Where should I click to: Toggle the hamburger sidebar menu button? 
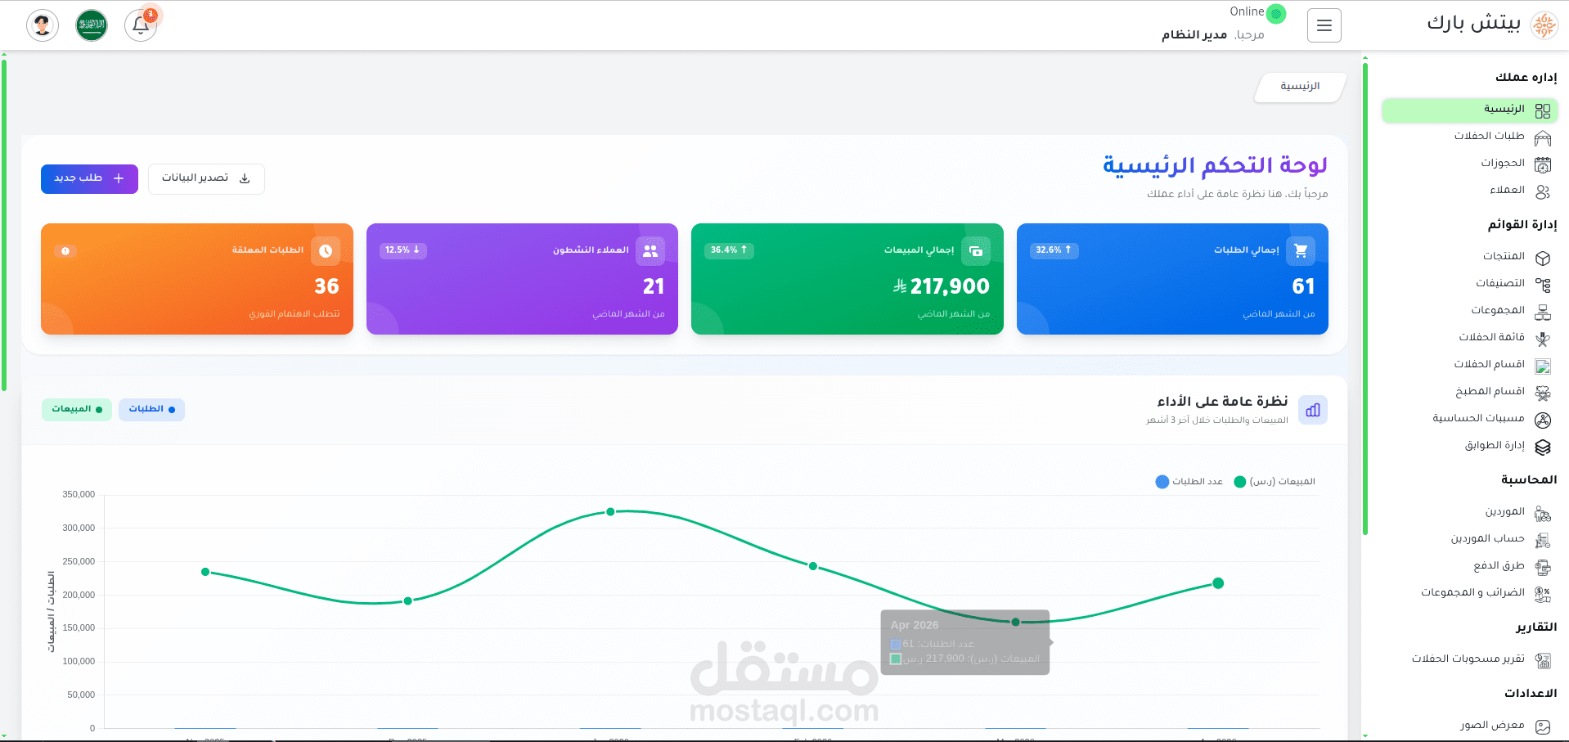tap(1324, 25)
